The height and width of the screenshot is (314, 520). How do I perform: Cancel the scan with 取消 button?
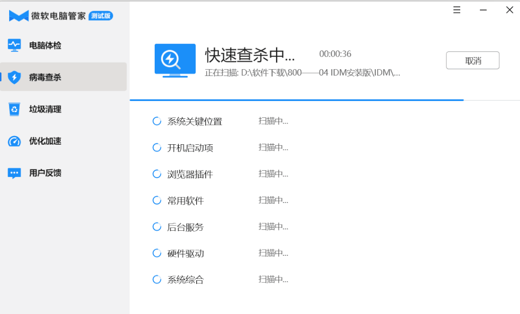click(472, 60)
